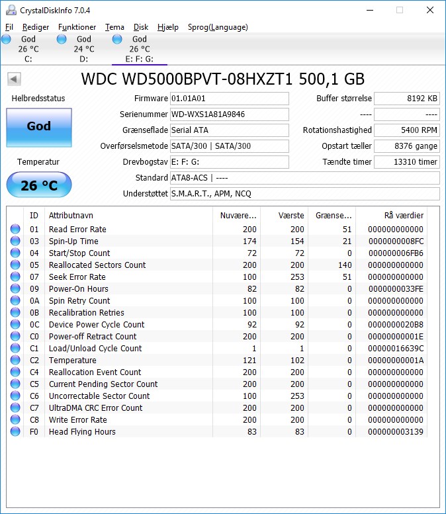Click the Grænseflade Serial ATA field
This screenshot has width=446, height=514.
point(230,130)
